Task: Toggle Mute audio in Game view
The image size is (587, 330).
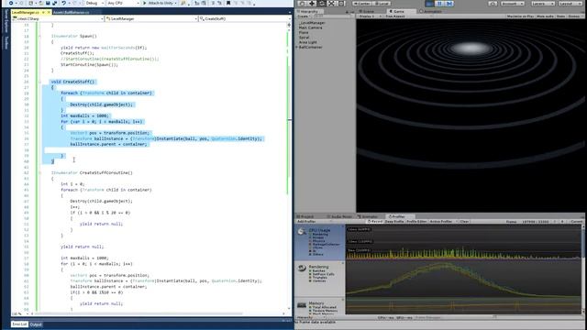Action: point(545,16)
